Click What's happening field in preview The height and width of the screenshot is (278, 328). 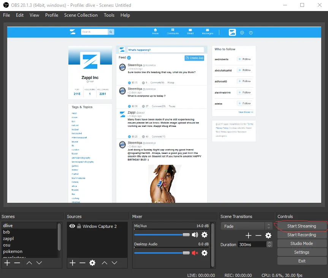pos(166,50)
